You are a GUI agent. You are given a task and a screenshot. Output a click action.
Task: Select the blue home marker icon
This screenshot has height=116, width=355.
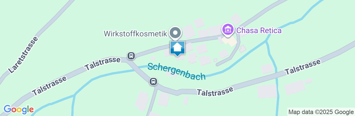click(x=177, y=48)
